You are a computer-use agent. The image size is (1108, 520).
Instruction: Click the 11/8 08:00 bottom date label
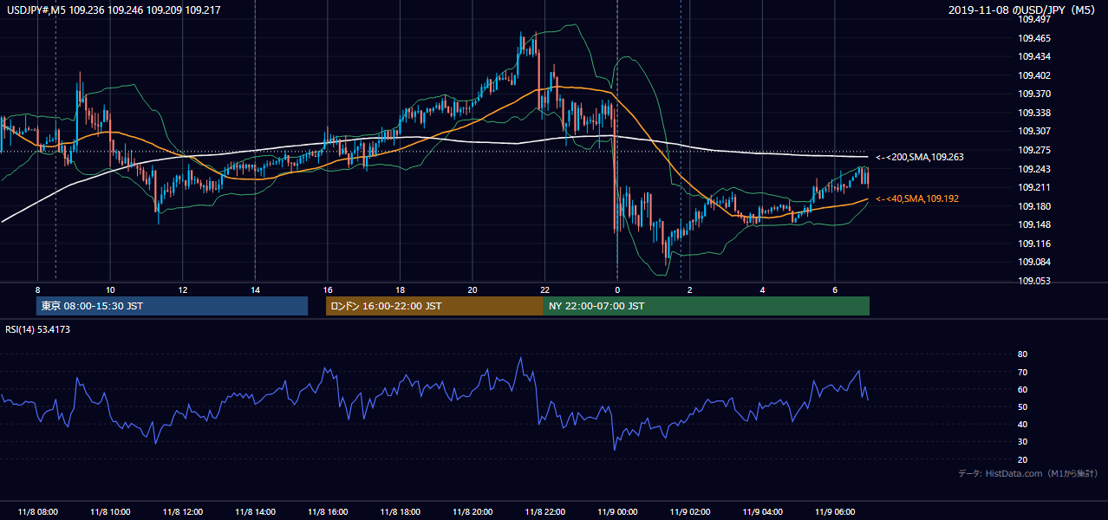pos(37,511)
